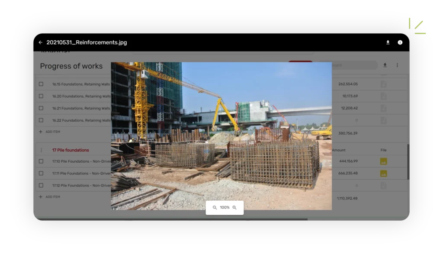This screenshot has width=443, height=254.
Task: Open image info in the viewer bar
Action: (400, 42)
